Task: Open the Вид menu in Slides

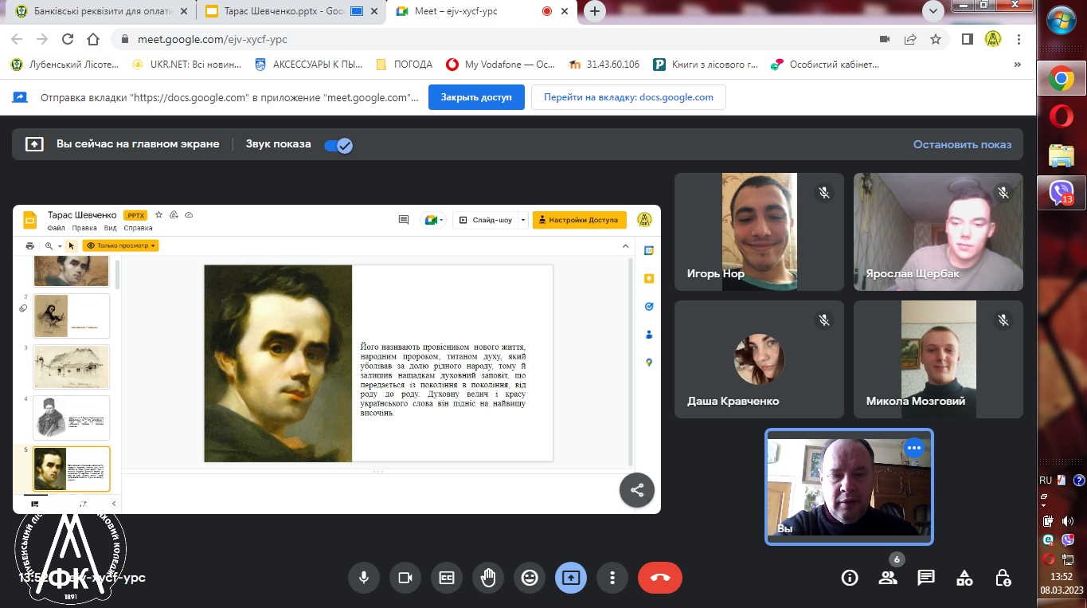Action: click(111, 228)
